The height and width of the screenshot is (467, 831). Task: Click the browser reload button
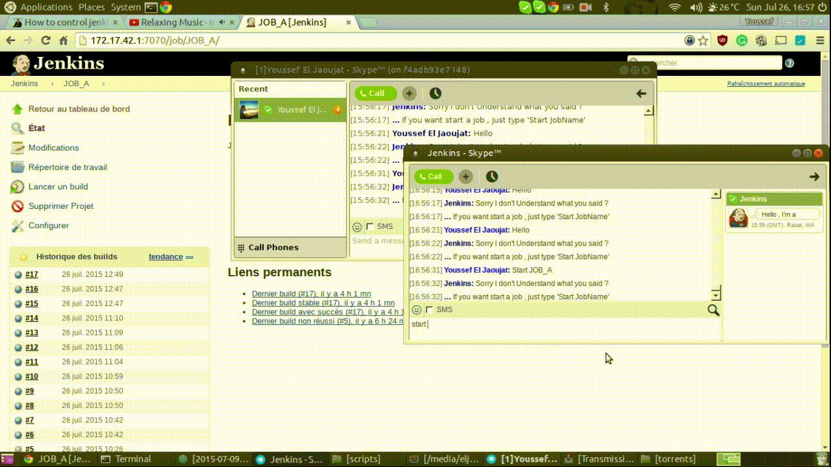coord(45,40)
